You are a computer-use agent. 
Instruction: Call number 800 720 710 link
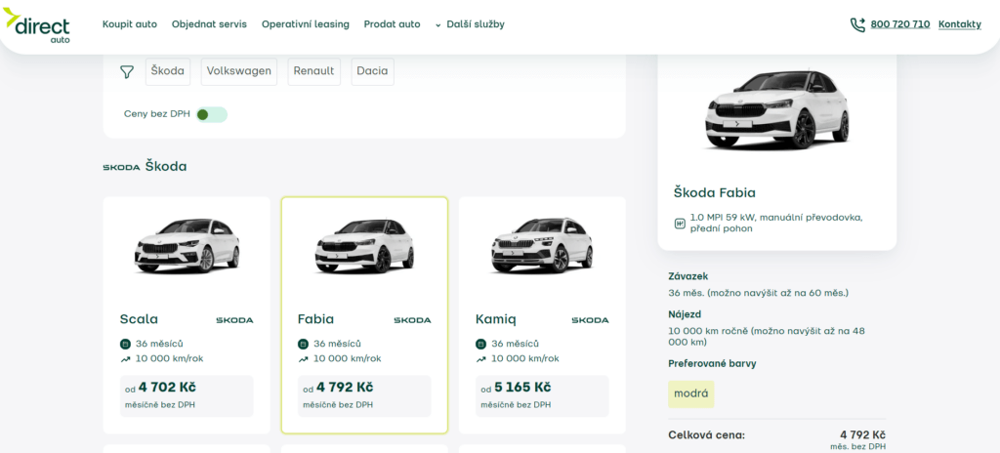click(899, 24)
